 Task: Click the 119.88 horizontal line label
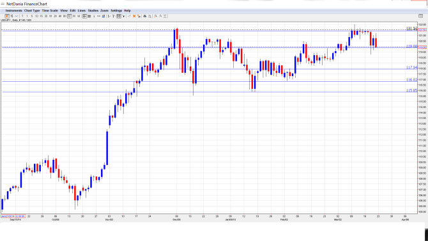(411, 47)
